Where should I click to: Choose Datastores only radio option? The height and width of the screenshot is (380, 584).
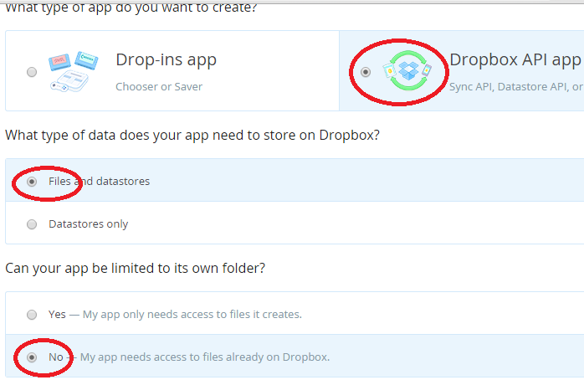point(32,224)
